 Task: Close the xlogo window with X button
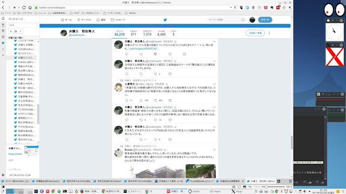(x=341, y=45)
